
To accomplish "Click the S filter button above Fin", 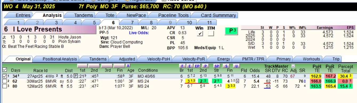I will tap(226, 66).
